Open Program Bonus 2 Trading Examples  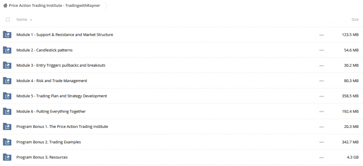pyautogui.click(x=49, y=142)
